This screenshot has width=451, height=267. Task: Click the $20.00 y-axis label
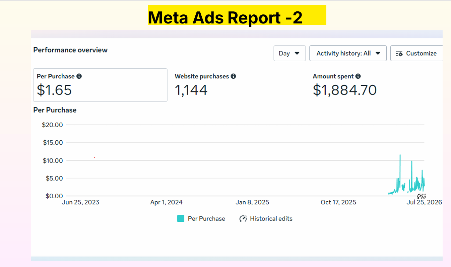pos(52,125)
